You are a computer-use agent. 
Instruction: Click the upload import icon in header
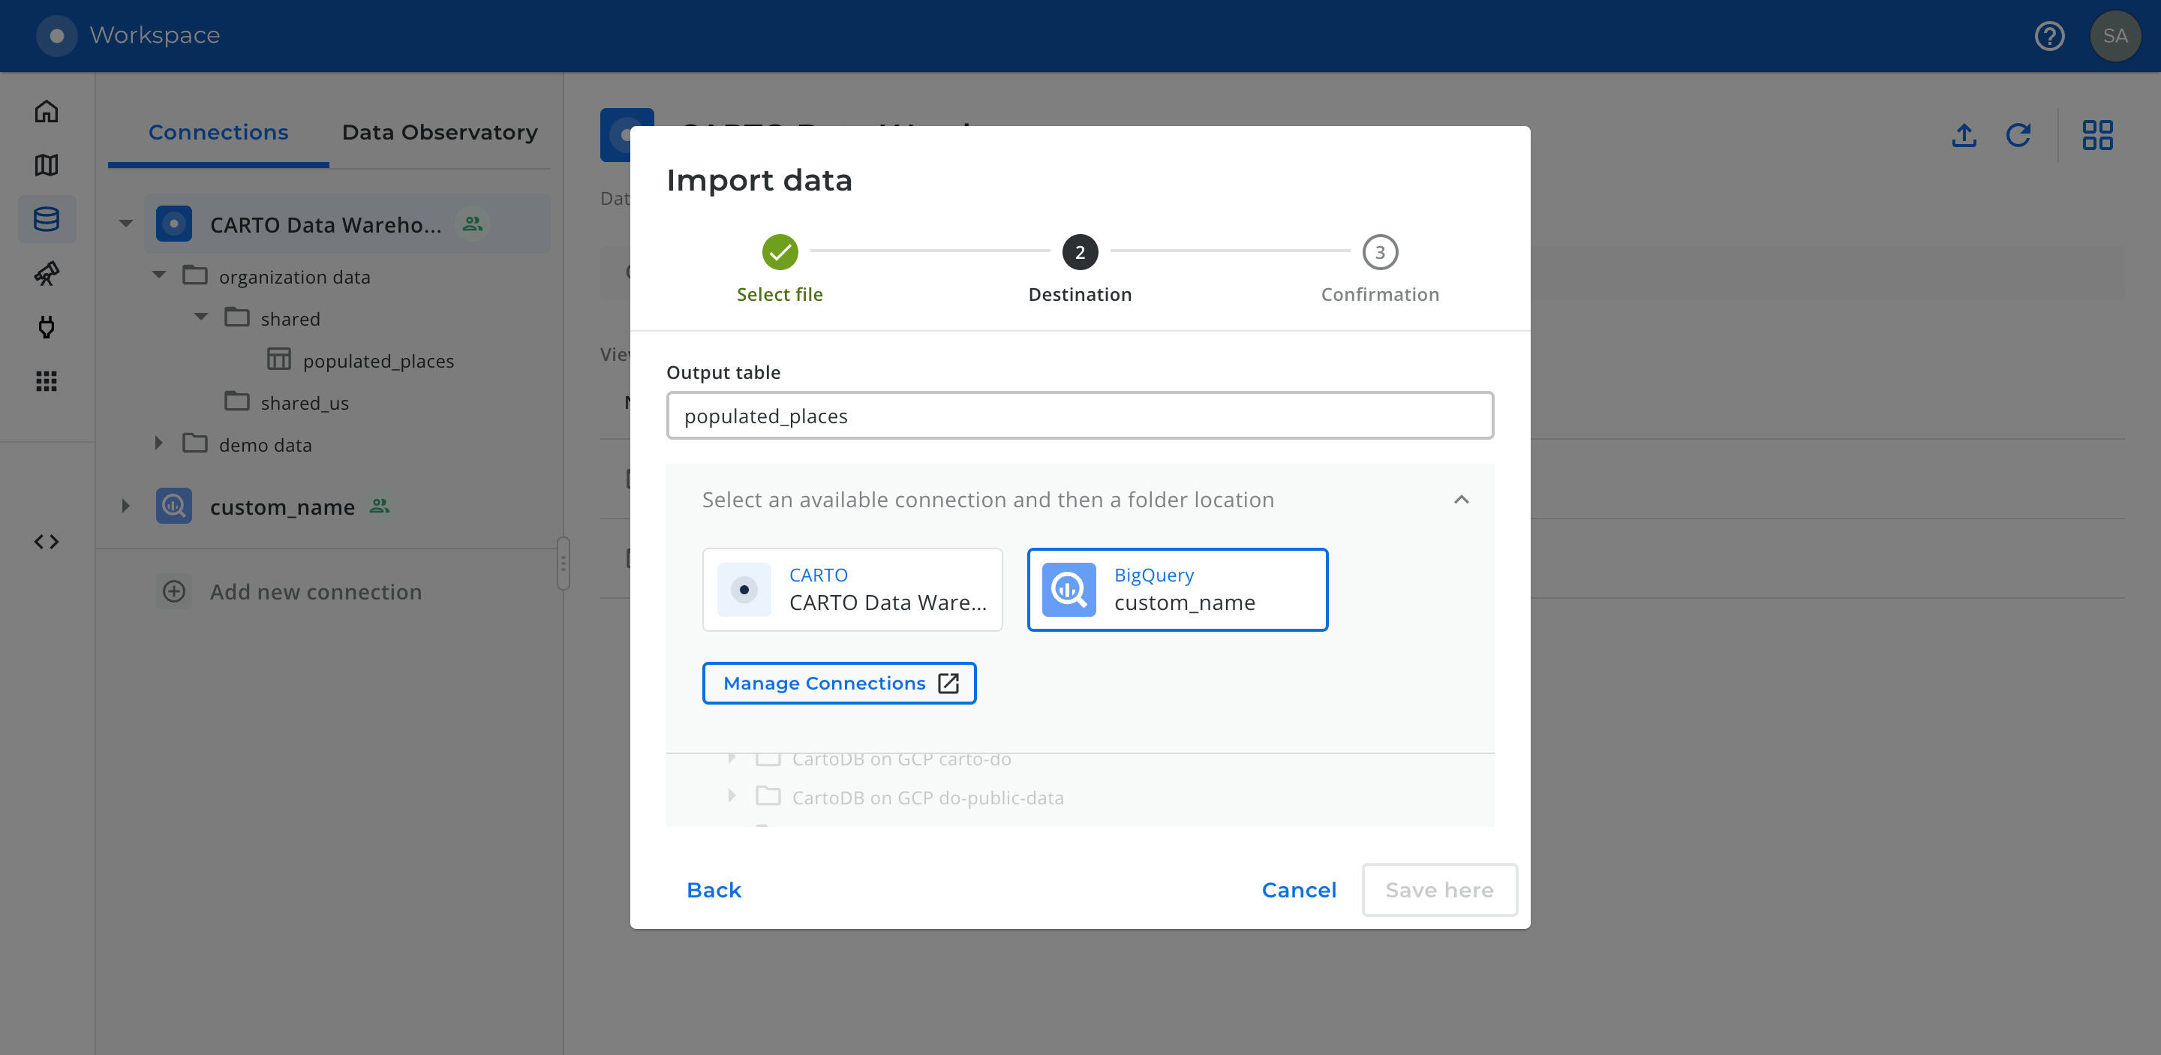point(1964,135)
